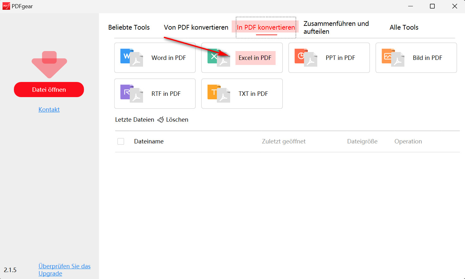This screenshot has width=465, height=279.
Task: Maximize the PDFgear window
Action: click(432, 6)
